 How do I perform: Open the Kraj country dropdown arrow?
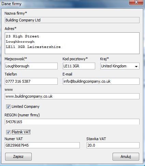pyautogui.click(x=136, y=66)
